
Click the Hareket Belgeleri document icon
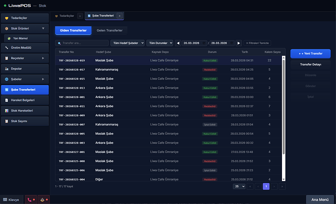pos(6,100)
